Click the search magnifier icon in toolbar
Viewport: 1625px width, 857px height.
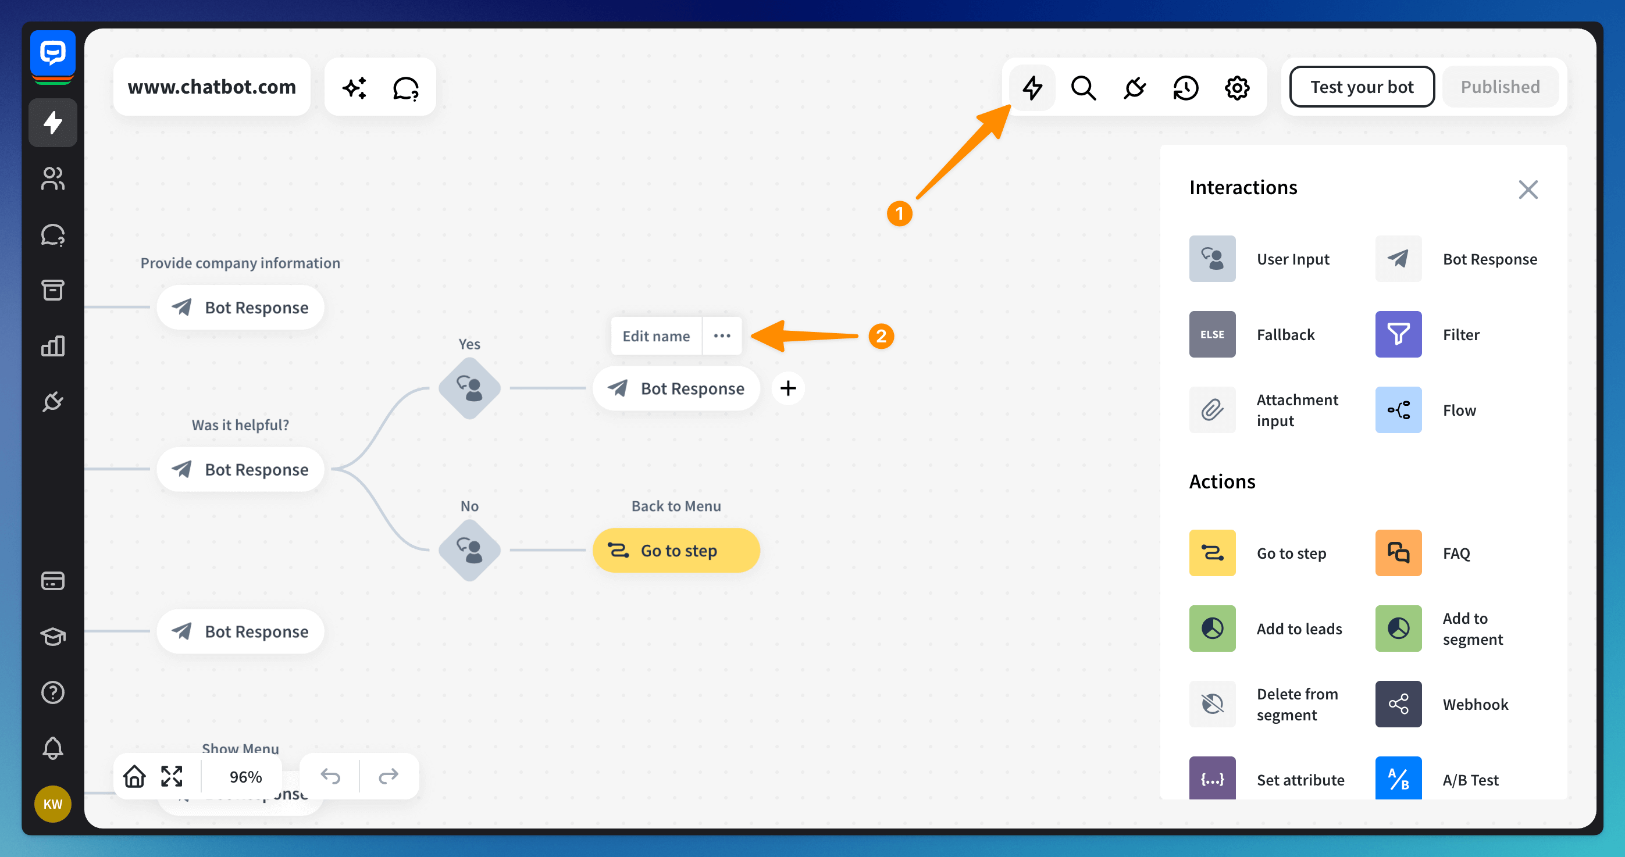(1083, 87)
